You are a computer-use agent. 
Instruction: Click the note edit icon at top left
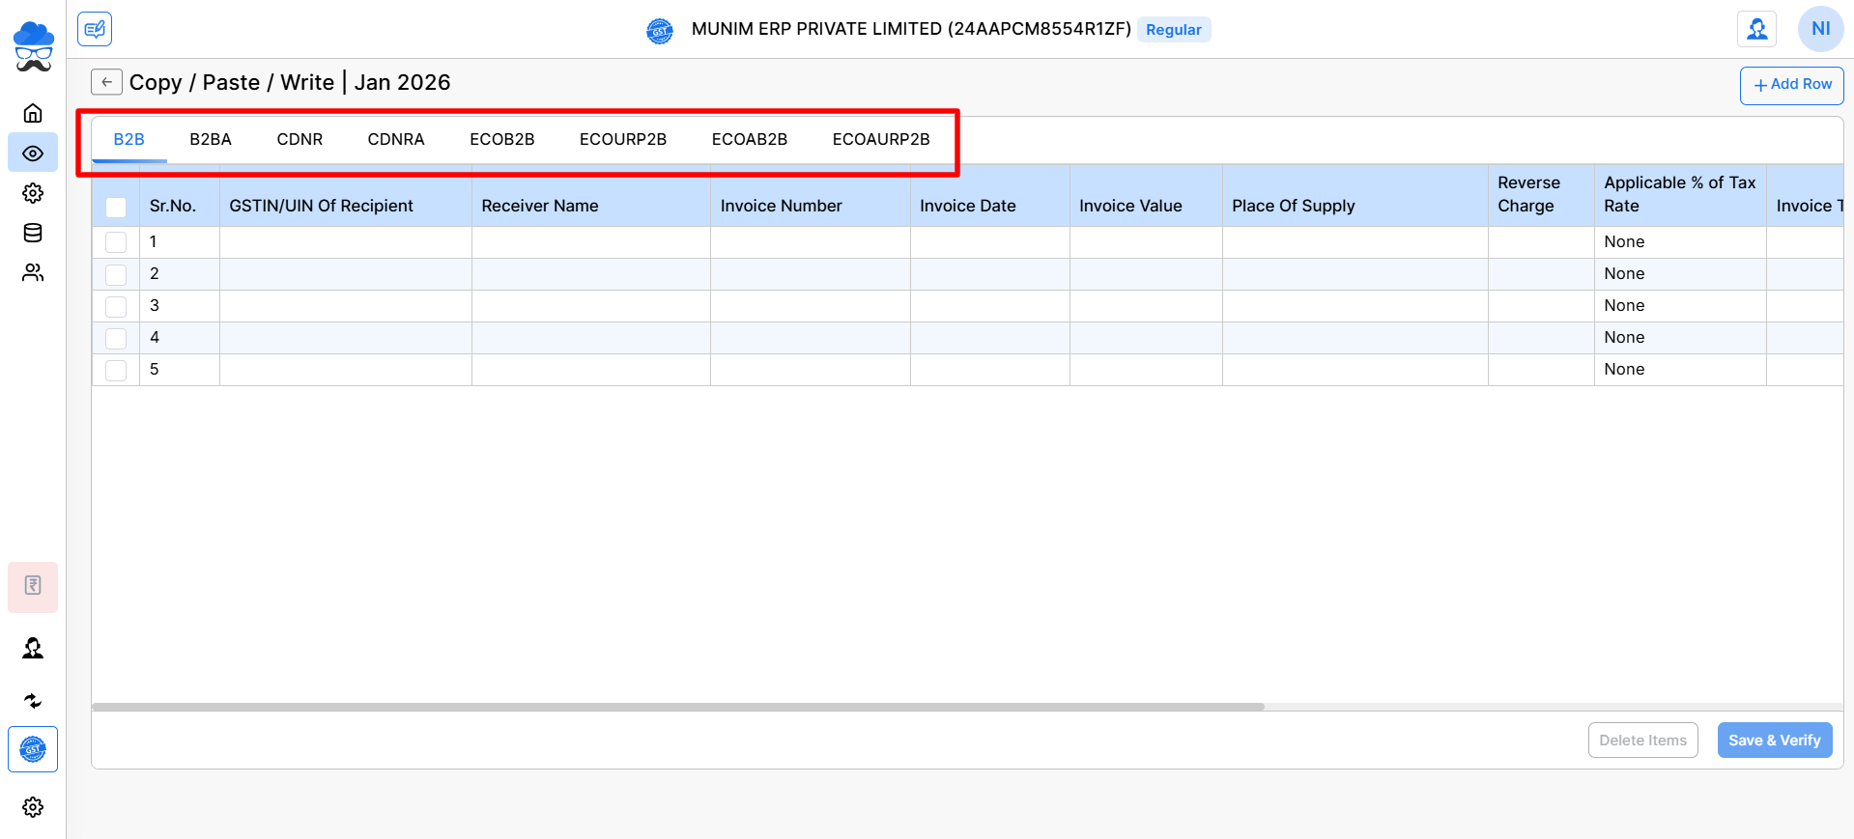point(95,29)
